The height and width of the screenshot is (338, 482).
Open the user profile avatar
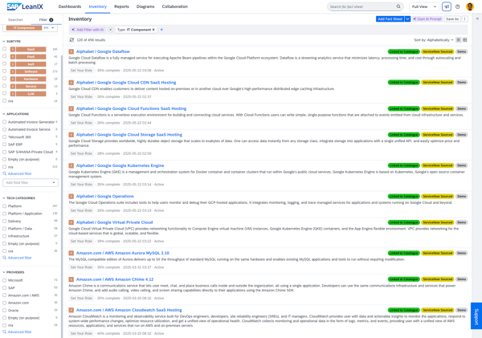click(469, 6)
